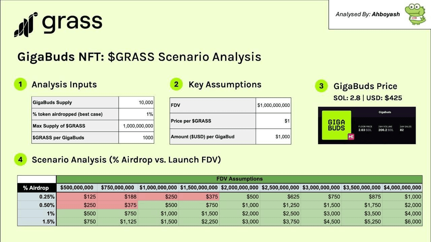Select the '$750,000,000' FDV column header

coord(118,188)
